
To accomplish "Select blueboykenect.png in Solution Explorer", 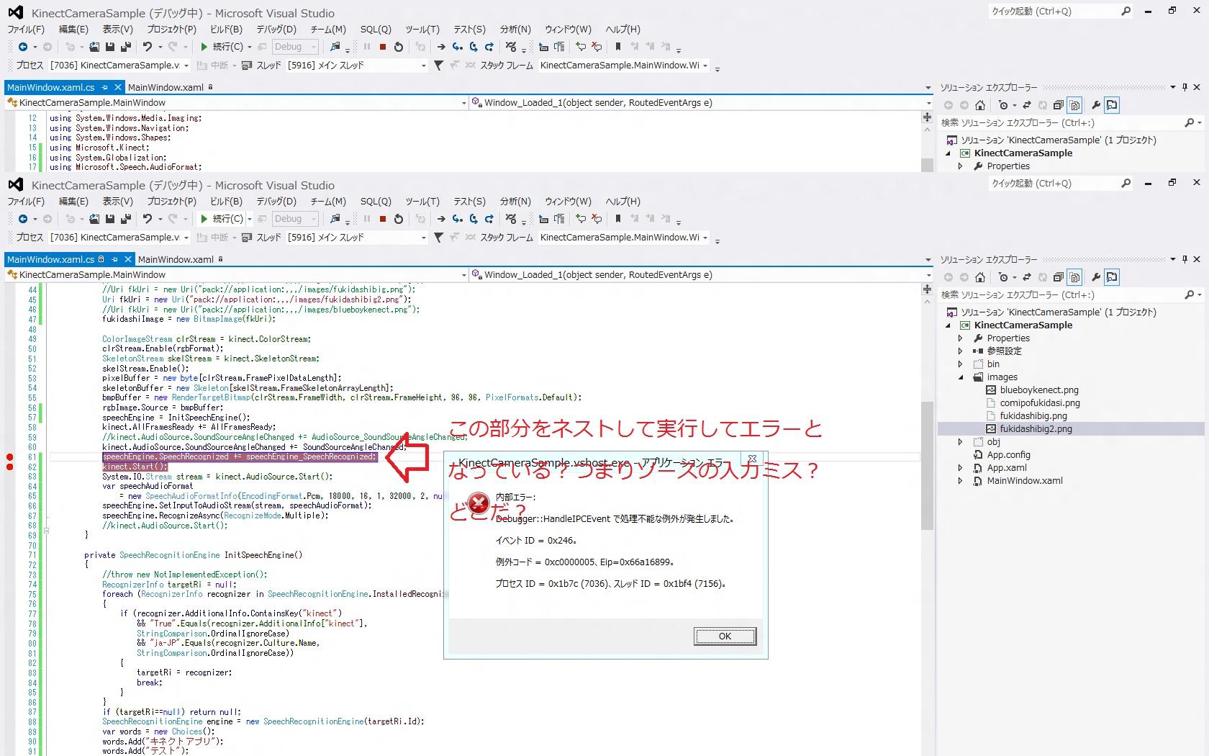I will coord(1039,390).
